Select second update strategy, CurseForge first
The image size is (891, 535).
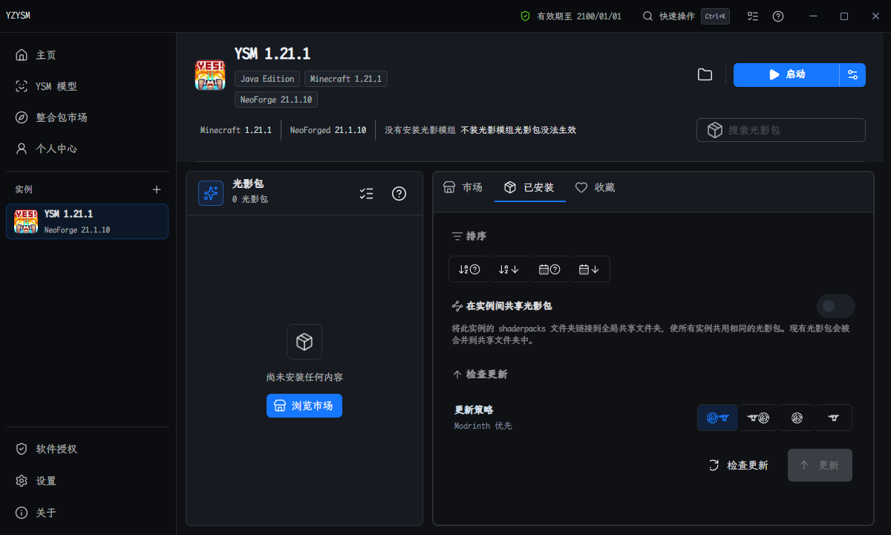(757, 418)
